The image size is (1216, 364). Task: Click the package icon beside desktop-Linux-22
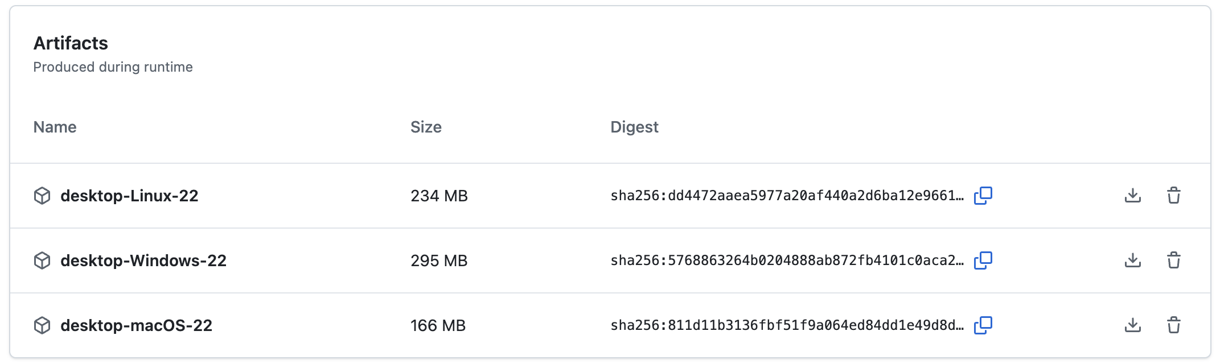coord(42,196)
